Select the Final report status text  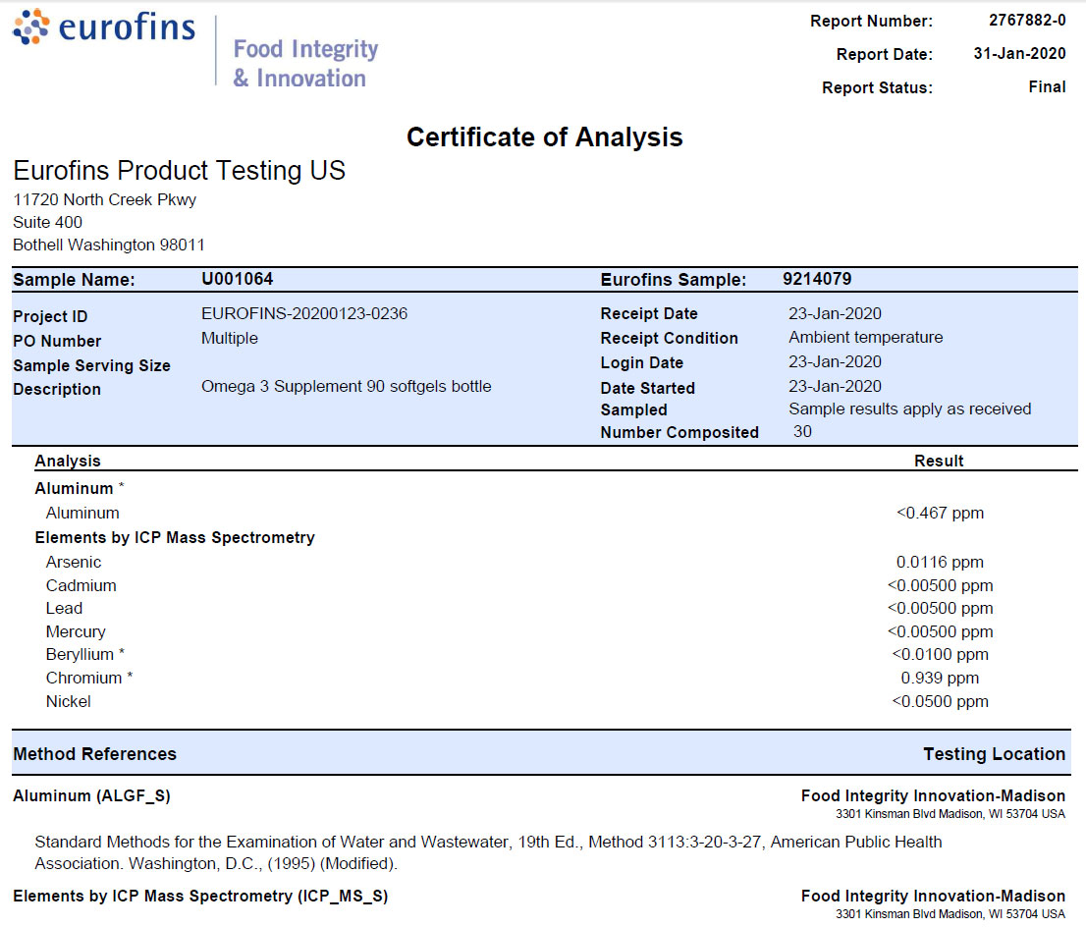point(1047,86)
